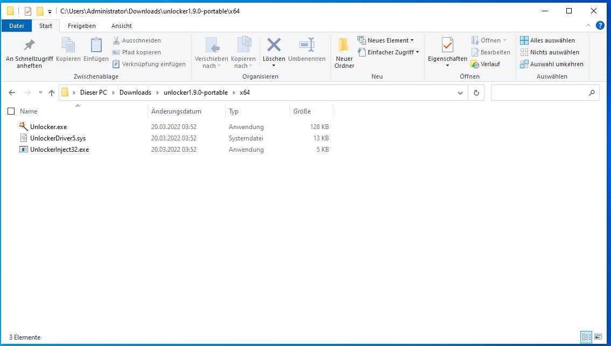Viewport: 611px width, 346px height.
Task: Click the Kopieren icon in Zwischenablage
Action: pyautogui.click(x=68, y=45)
